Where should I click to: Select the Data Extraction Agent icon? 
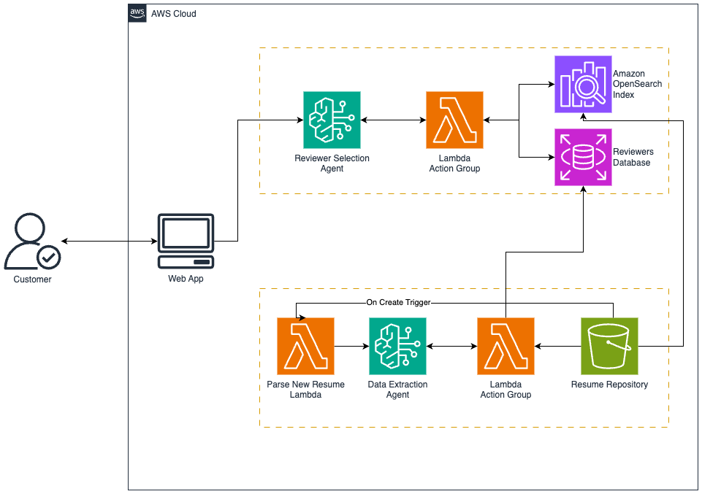[x=397, y=346]
